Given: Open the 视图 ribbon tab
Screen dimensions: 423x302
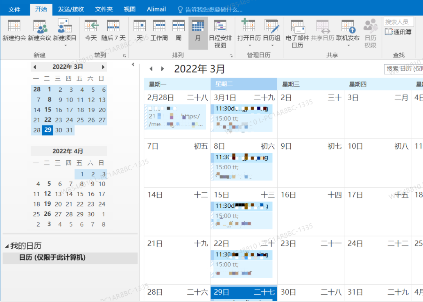Looking at the screenshot, I should 129,9.
